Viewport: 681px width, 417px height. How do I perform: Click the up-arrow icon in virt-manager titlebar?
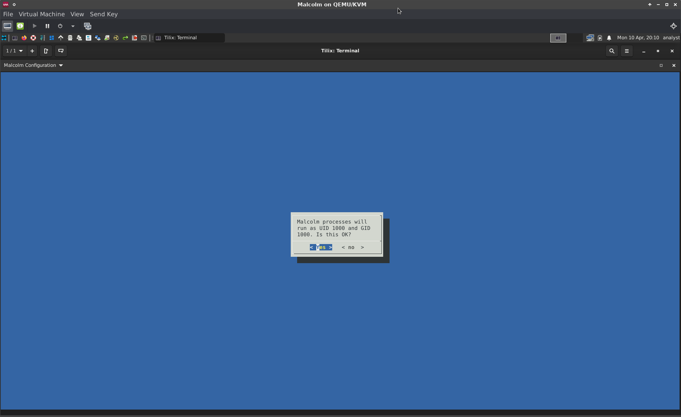650,5
